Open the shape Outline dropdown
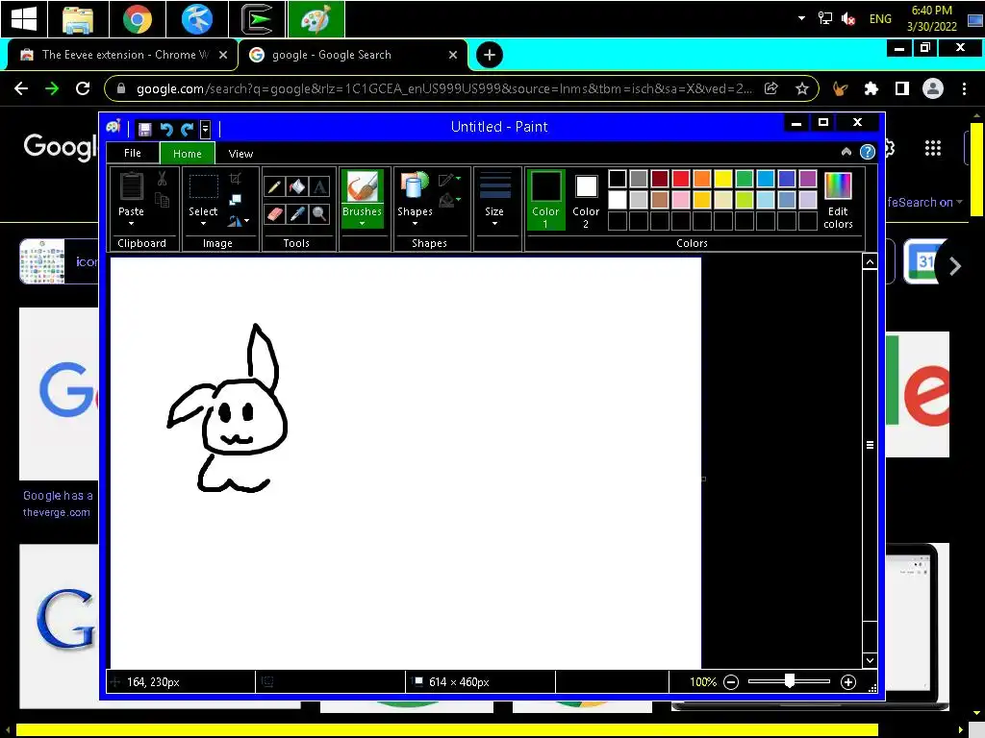 (450, 180)
